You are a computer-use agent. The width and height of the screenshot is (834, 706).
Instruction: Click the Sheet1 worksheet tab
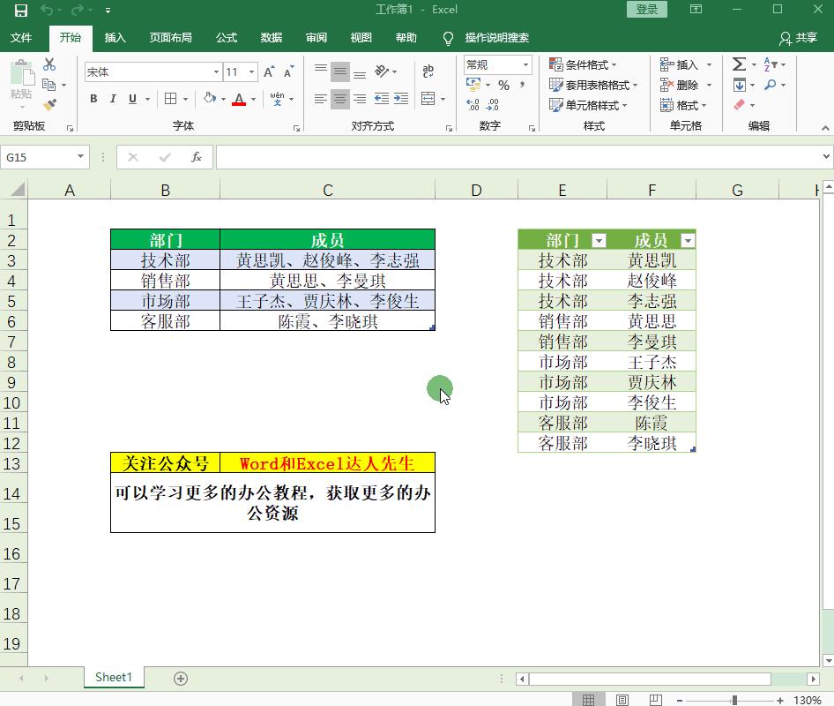pos(113,677)
